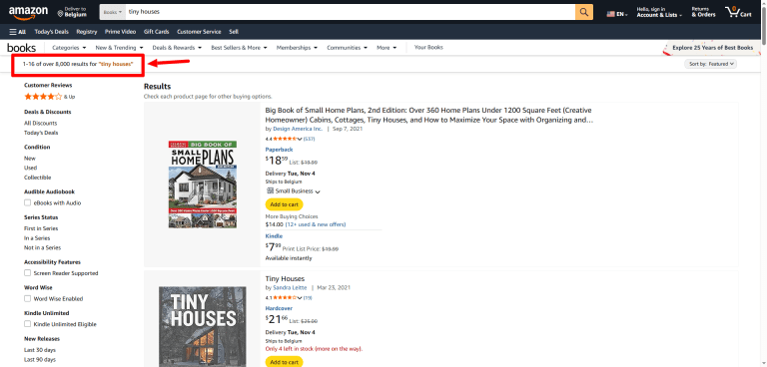Filter new releases Last 30 days

coord(40,350)
